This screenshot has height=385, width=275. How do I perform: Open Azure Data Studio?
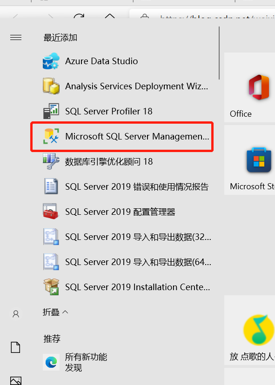point(107,61)
